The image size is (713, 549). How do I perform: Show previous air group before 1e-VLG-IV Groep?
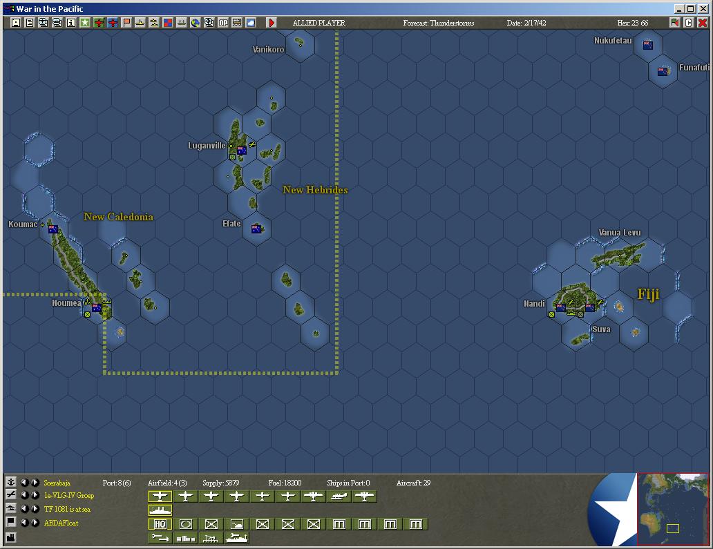pos(25,495)
